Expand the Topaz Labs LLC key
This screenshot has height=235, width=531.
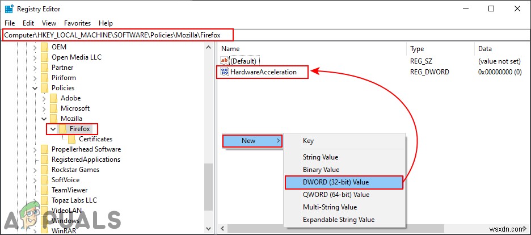pyautogui.click(x=35, y=200)
